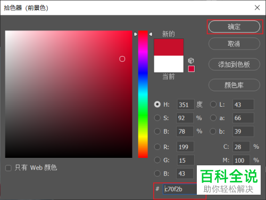Click the M field showing 100
The image size is (266, 200).
click(241, 160)
